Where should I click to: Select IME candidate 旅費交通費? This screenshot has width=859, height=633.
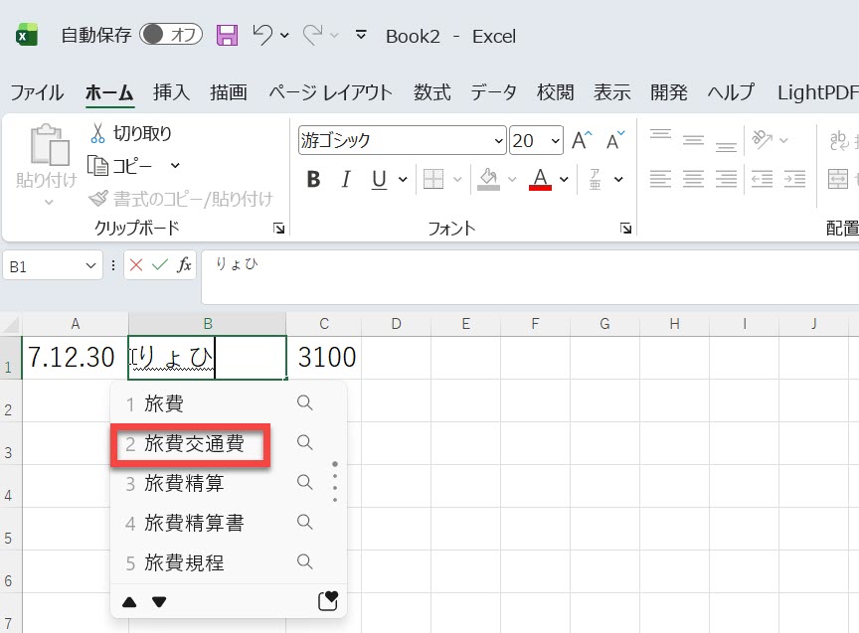pyautogui.click(x=194, y=444)
